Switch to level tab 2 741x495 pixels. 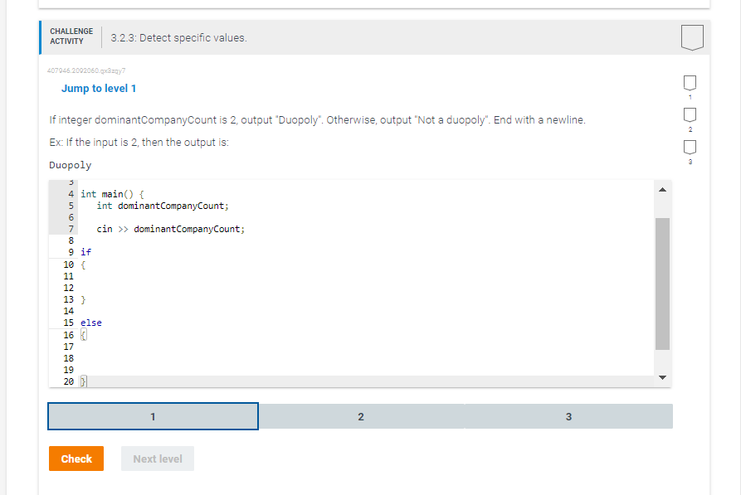[361, 416]
